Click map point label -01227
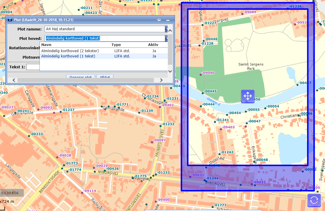325x211 pixels. click(x=210, y=23)
